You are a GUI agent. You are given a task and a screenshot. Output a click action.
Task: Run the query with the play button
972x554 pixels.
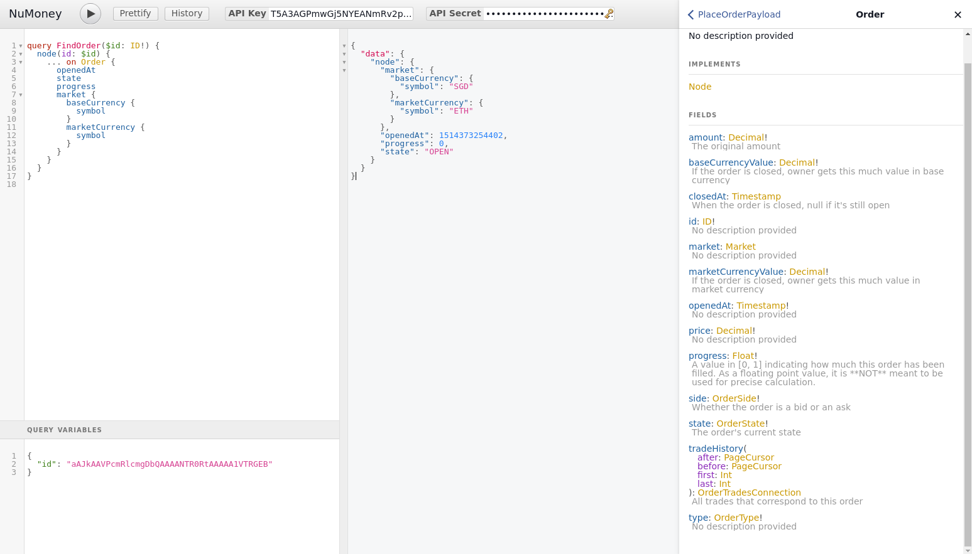coord(90,13)
